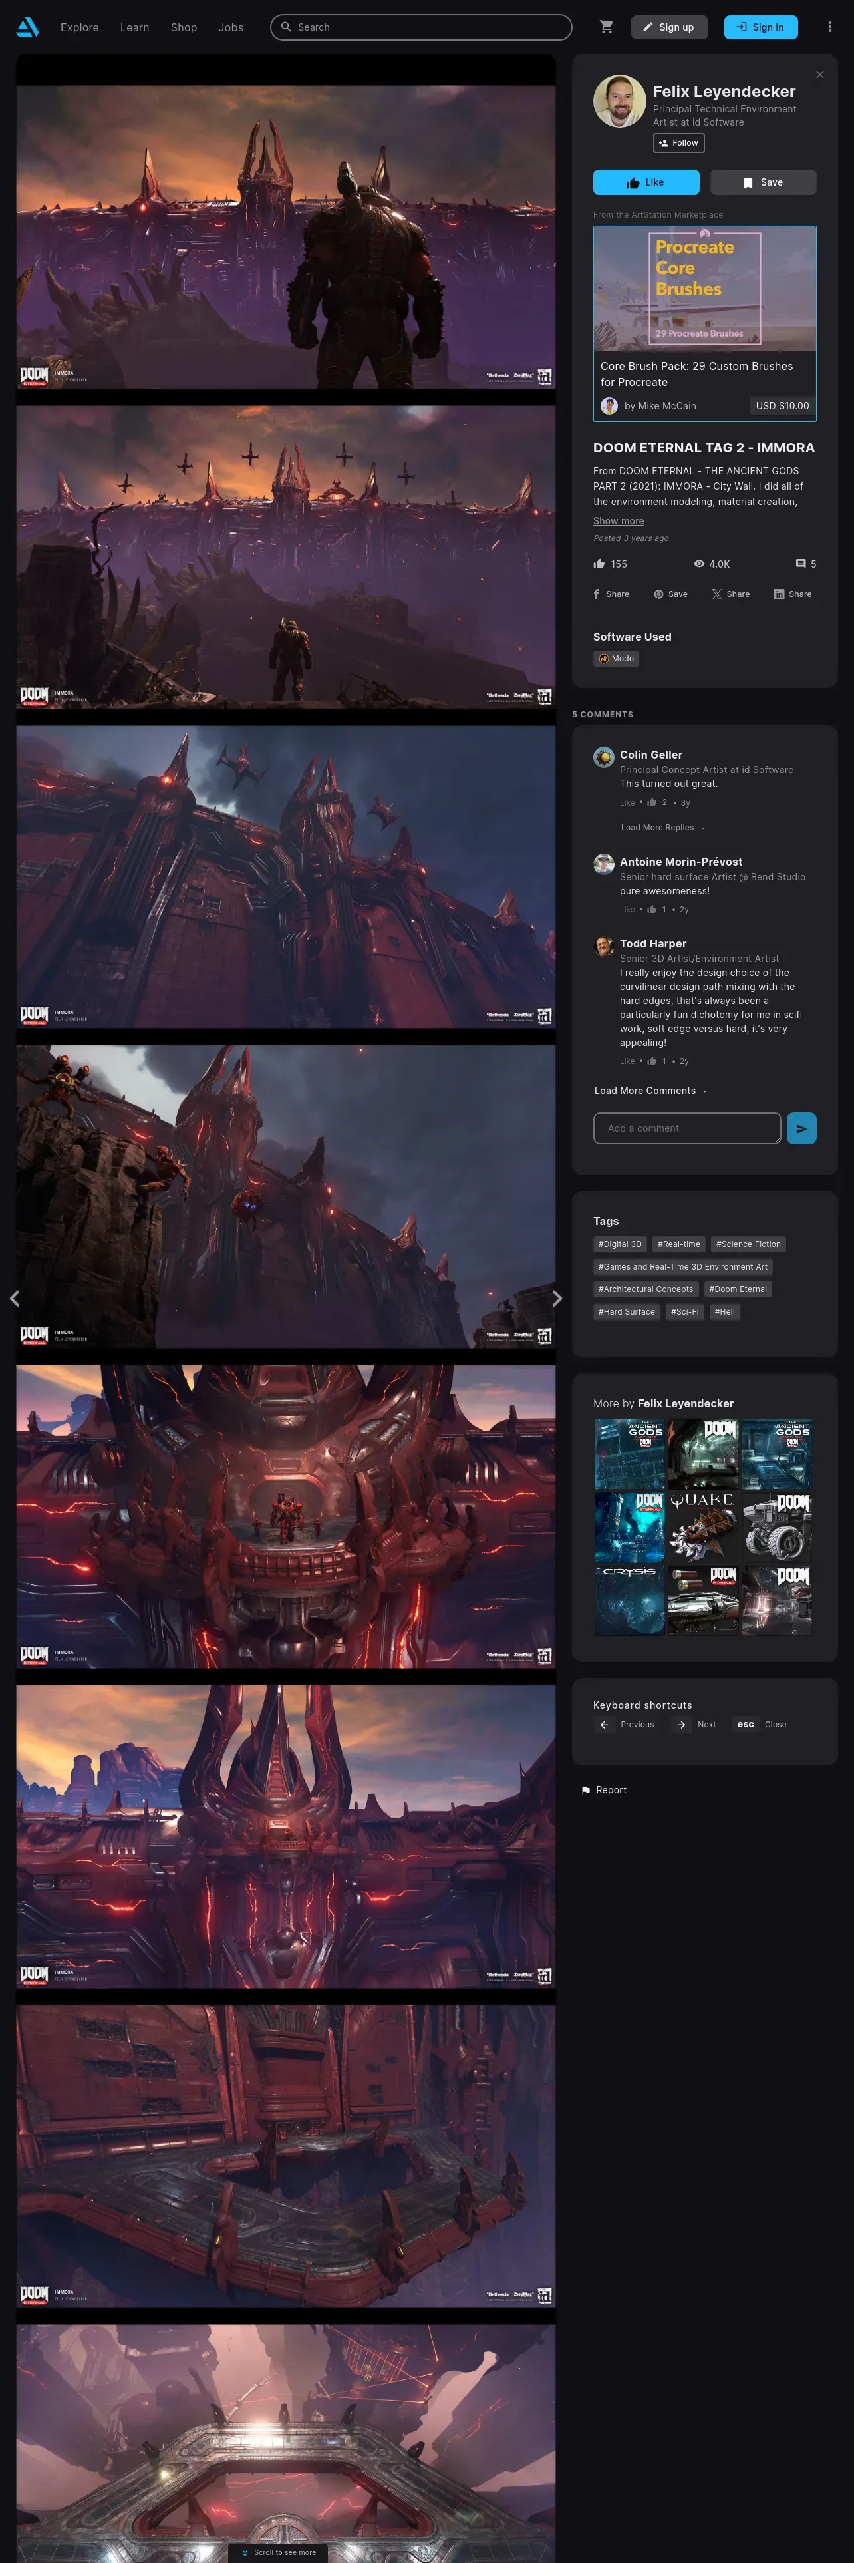
Task: Open the Learn menu
Action: (134, 27)
